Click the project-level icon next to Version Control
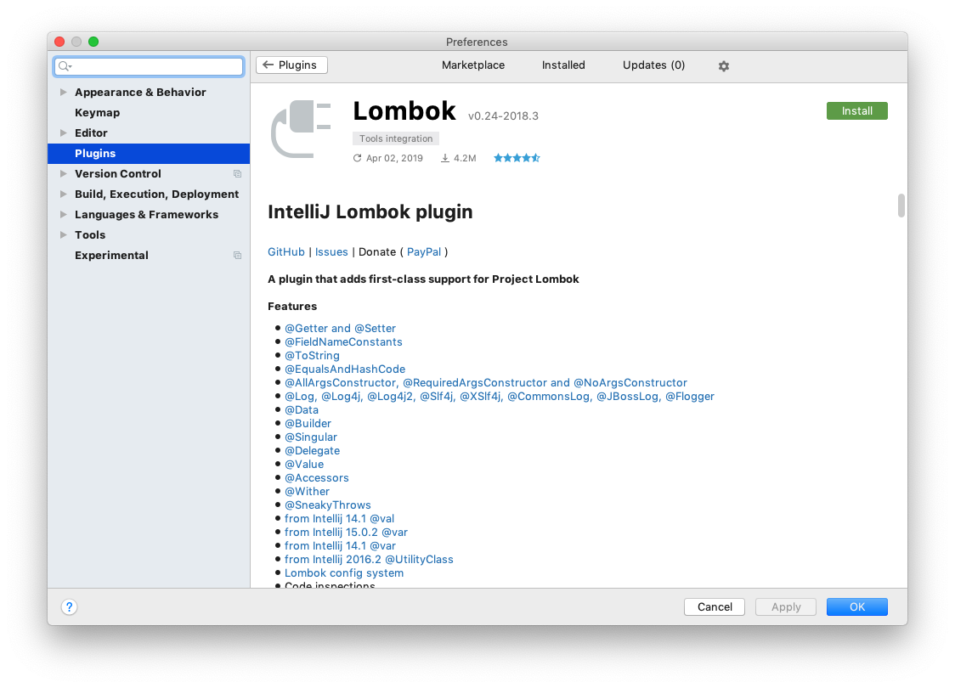The width and height of the screenshot is (955, 688). pyautogui.click(x=238, y=174)
